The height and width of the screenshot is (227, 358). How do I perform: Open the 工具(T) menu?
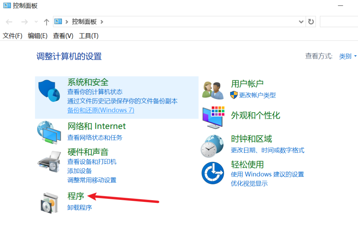pyautogui.click(x=88, y=36)
